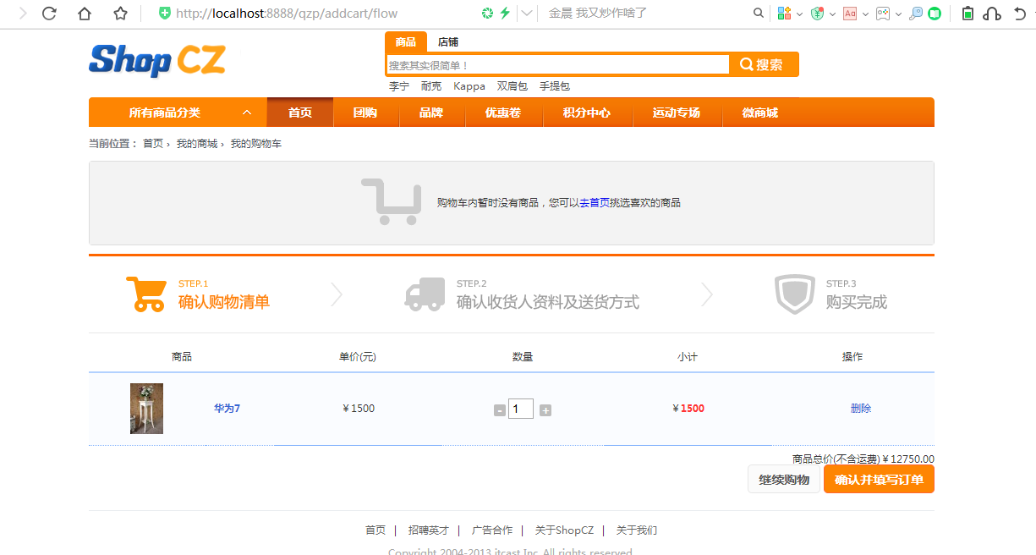This screenshot has height=555, width=1036.
Task: Click the 李宁 hot keyword link
Action: [399, 86]
